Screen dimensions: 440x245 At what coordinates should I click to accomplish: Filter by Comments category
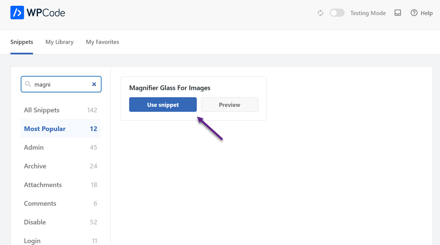(x=40, y=203)
